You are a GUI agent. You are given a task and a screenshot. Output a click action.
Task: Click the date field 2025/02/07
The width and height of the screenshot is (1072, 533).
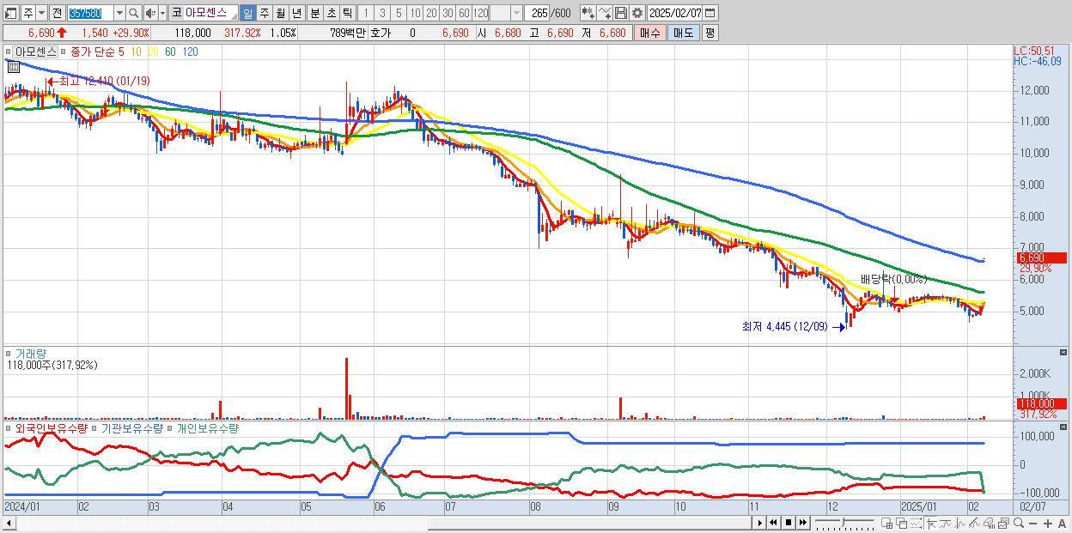point(674,13)
